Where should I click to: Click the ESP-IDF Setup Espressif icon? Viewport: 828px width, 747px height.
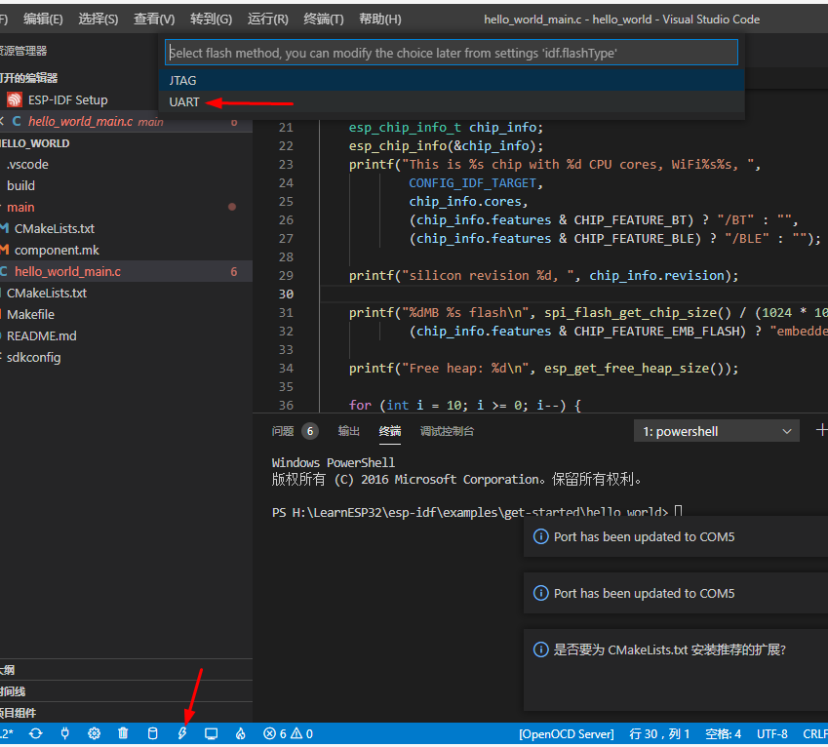(x=15, y=99)
